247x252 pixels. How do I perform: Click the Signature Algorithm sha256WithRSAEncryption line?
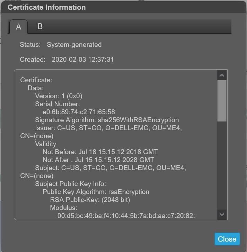pos(107,120)
